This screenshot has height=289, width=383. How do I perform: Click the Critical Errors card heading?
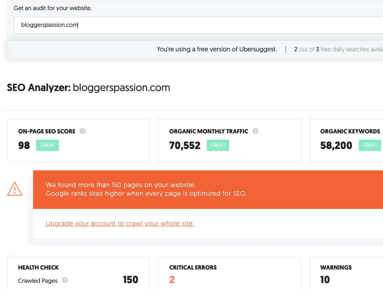pos(193,268)
